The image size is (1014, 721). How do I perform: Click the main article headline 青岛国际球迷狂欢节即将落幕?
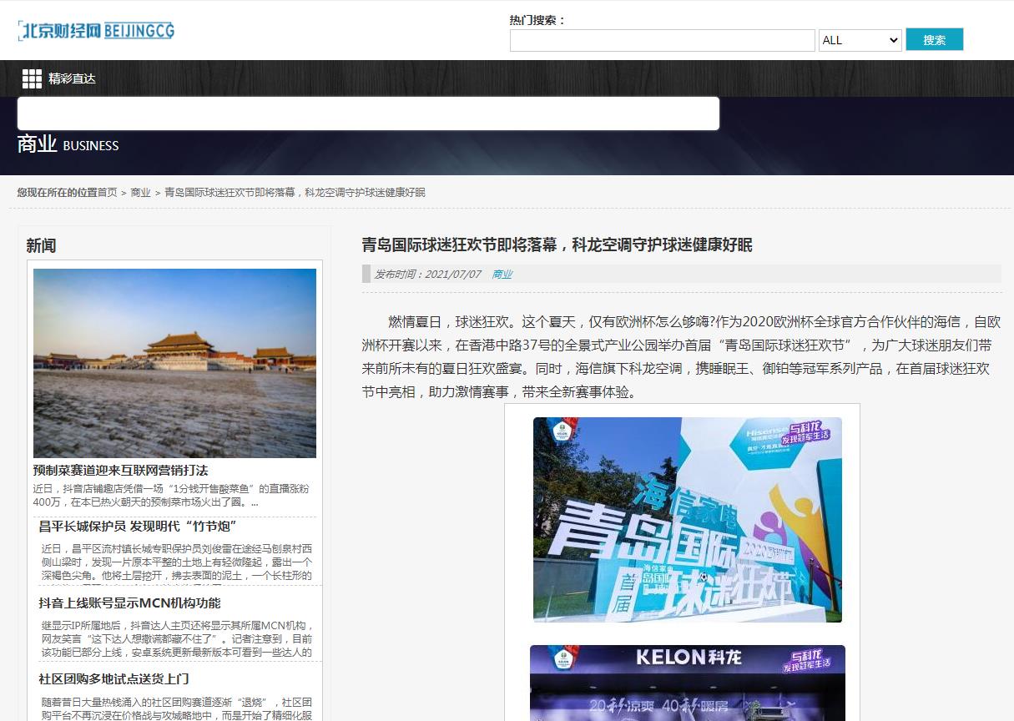tap(557, 245)
